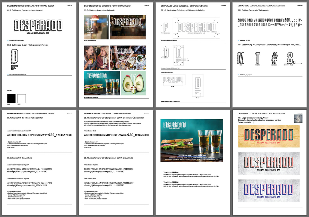Screen dimensions: 309x217
Task: Click the T icon labeled TOILETTEN
Action: click(258, 58)
